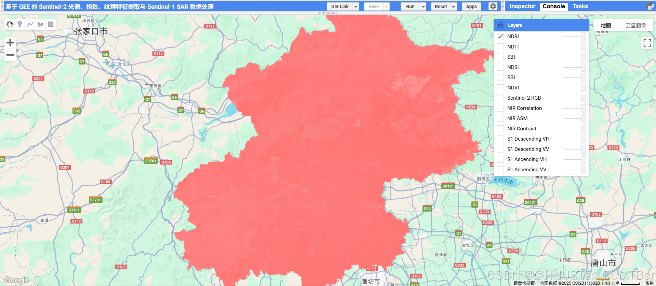Enable NIR Contrast layer
656x286 pixels.
(x=500, y=128)
